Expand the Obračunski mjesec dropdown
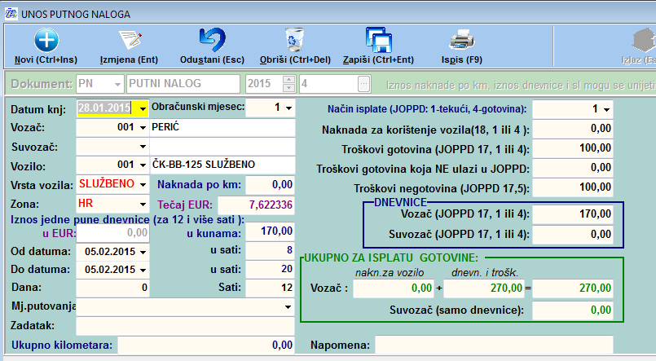The image size is (656, 361). (288, 108)
